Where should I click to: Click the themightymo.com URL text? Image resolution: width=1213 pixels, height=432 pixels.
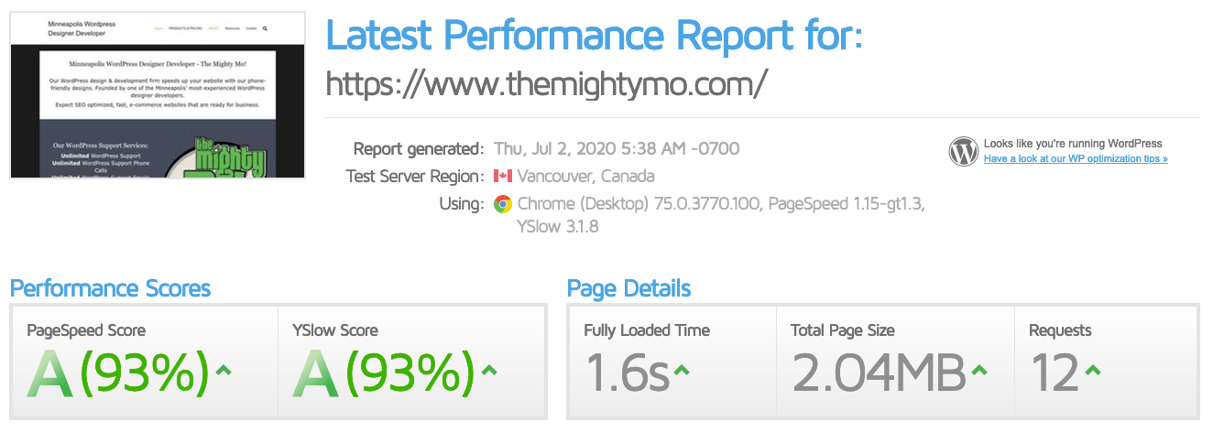coord(546,84)
